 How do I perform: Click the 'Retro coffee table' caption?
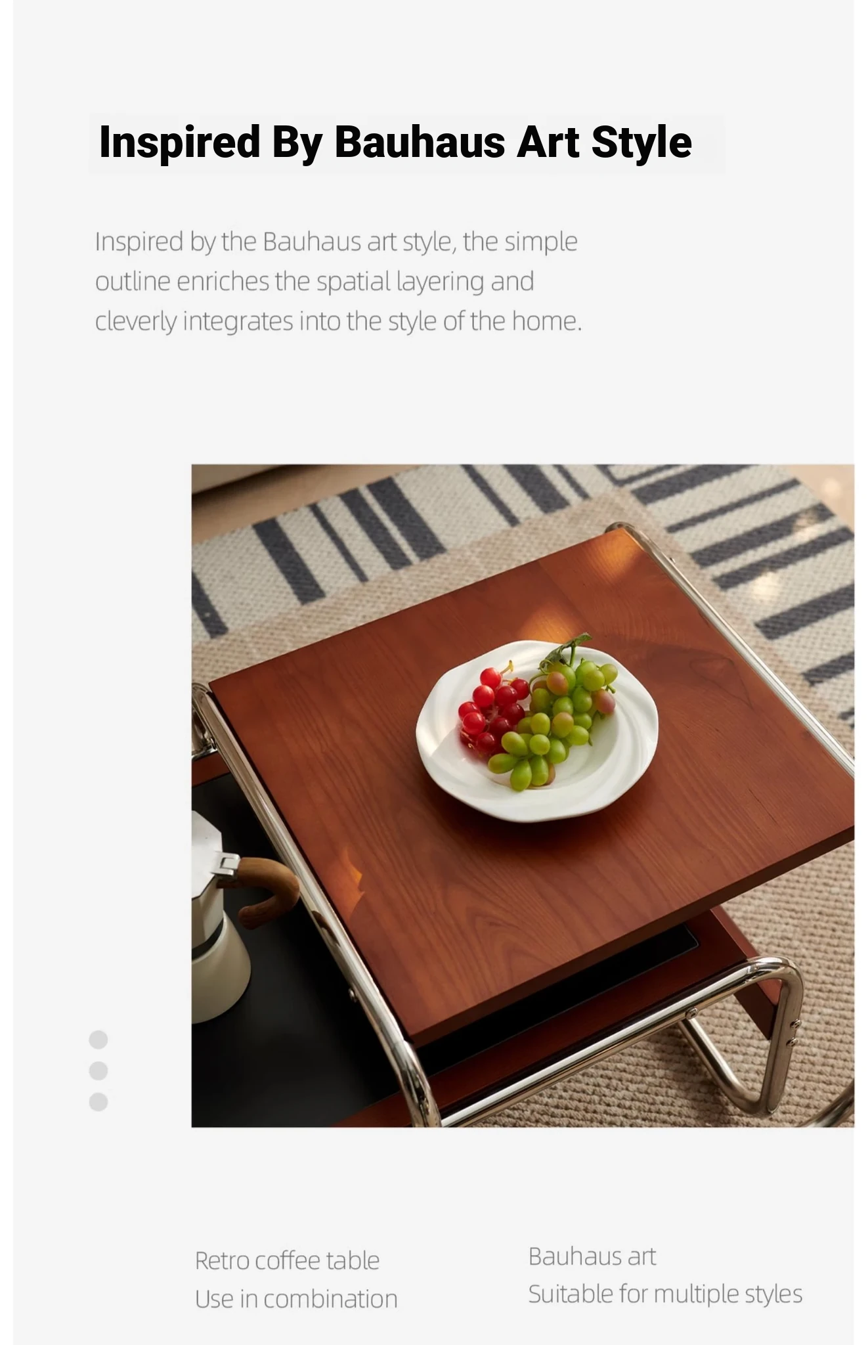288,1260
